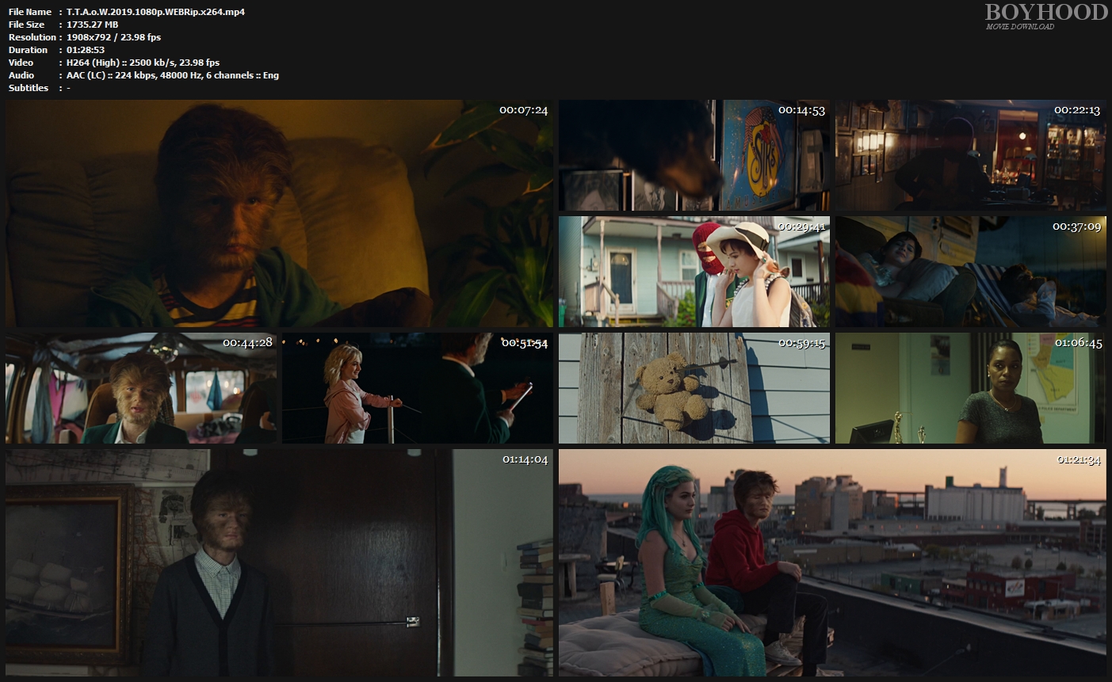
Task: Open the dog thumbnail at 00:14:53
Action: [694, 155]
